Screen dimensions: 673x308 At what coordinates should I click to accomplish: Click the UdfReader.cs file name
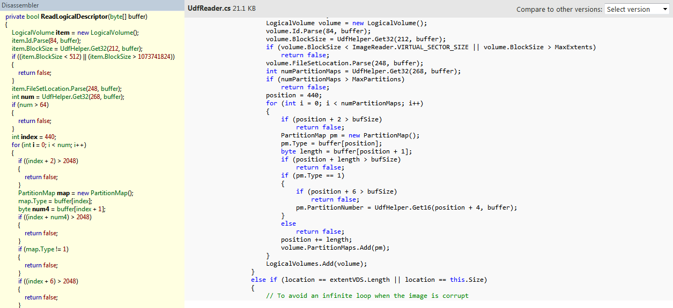click(209, 9)
